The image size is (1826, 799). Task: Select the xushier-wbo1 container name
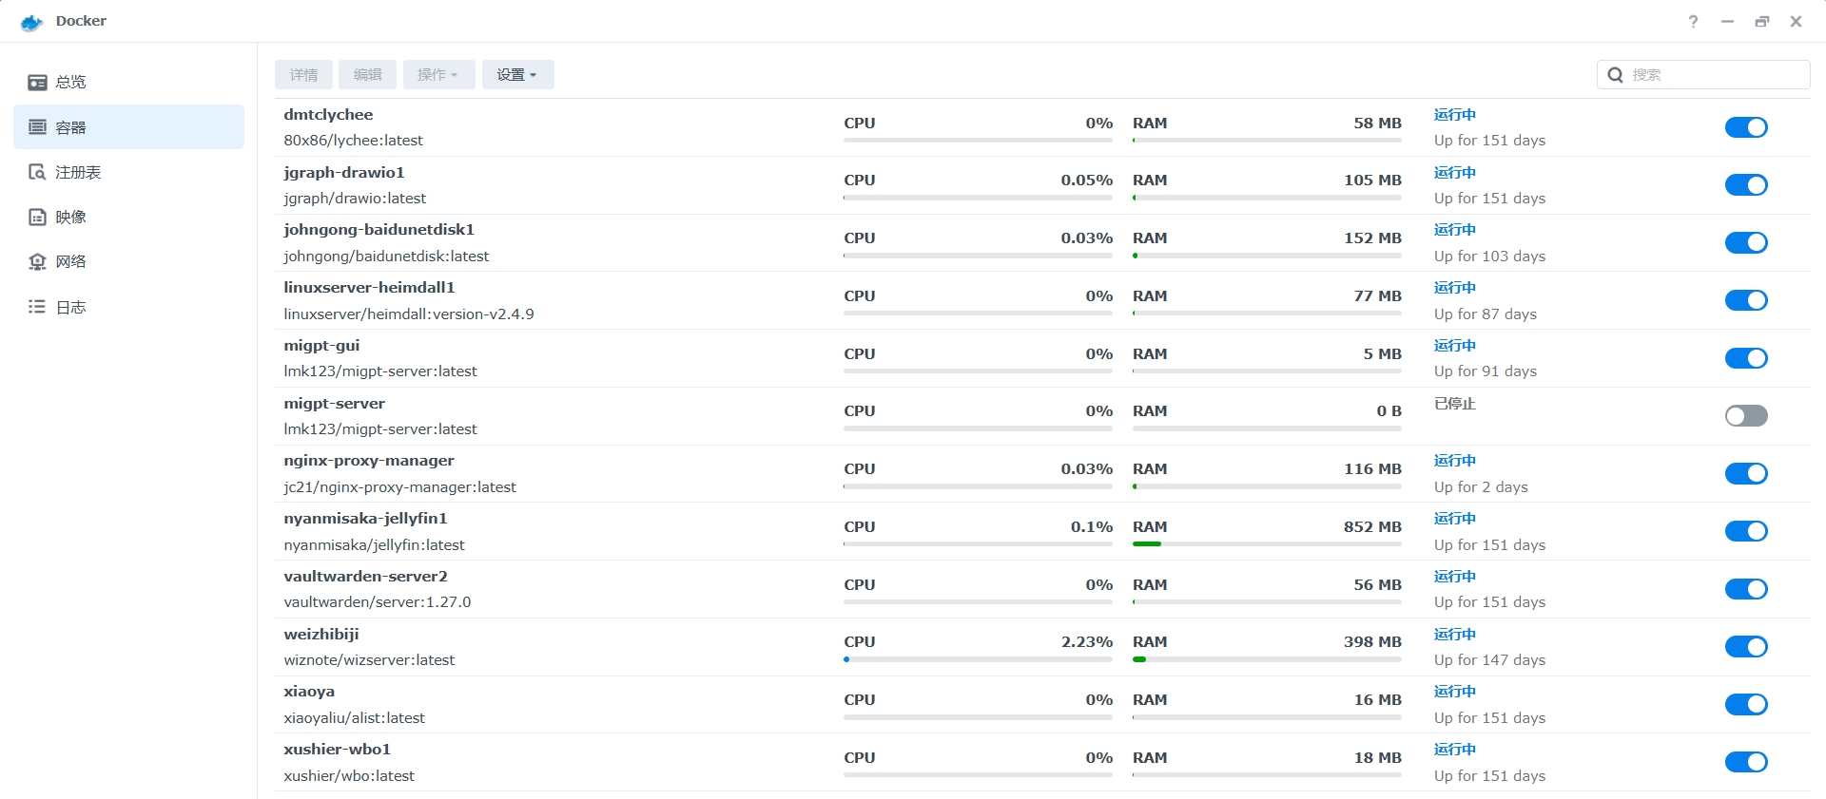pos(337,750)
